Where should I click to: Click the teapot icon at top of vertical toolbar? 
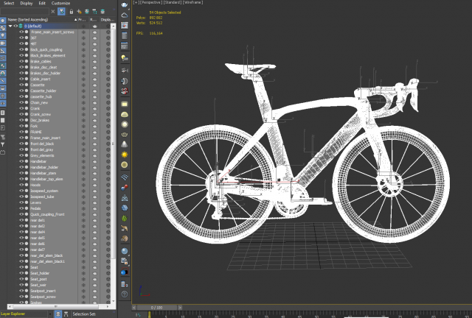pos(125,5)
